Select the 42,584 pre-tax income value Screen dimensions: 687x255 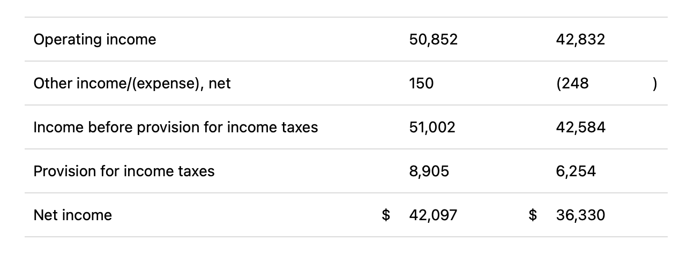(x=581, y=127)
